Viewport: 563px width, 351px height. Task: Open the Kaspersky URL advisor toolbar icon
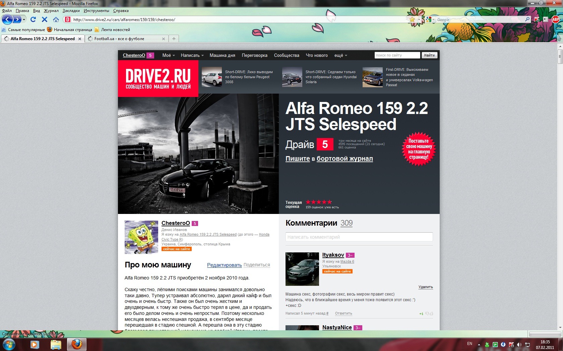[x=537, y=19]
